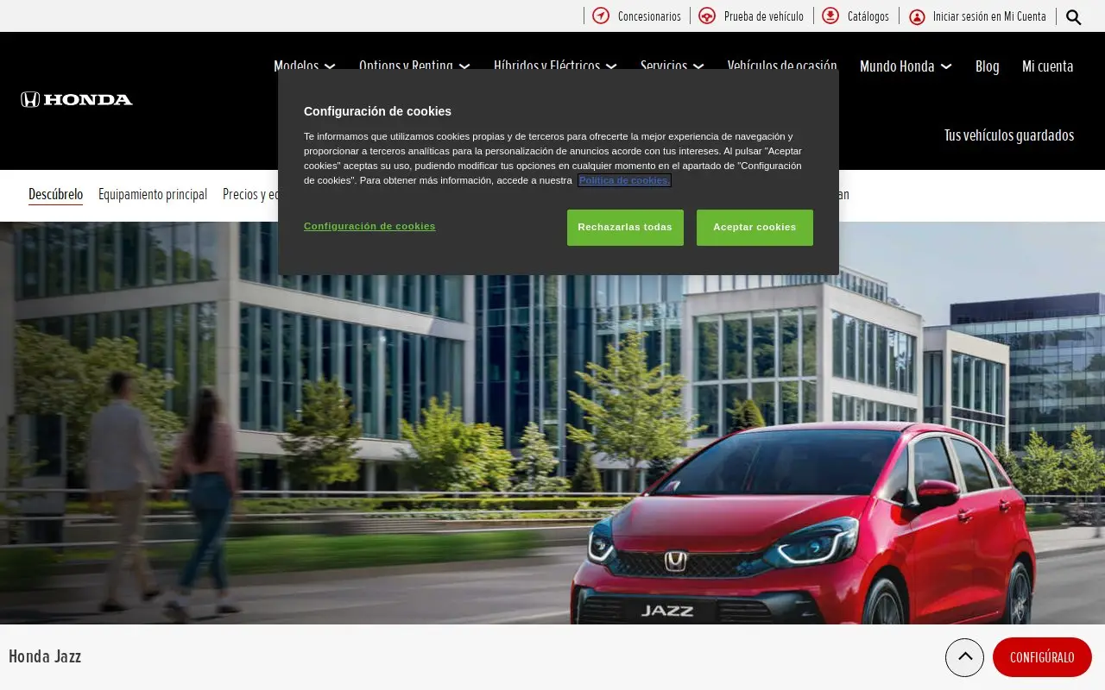
Task: Open the Mi cuenta menu item
Action: click(1048, 66)
